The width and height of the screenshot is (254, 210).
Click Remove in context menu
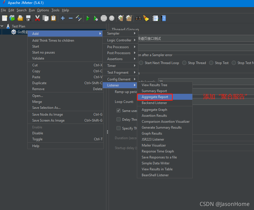click(x=66, y=89)
